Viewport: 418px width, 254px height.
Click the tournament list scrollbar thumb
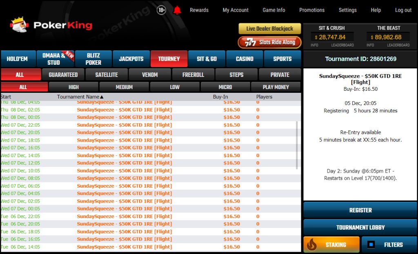click(297, 145)
